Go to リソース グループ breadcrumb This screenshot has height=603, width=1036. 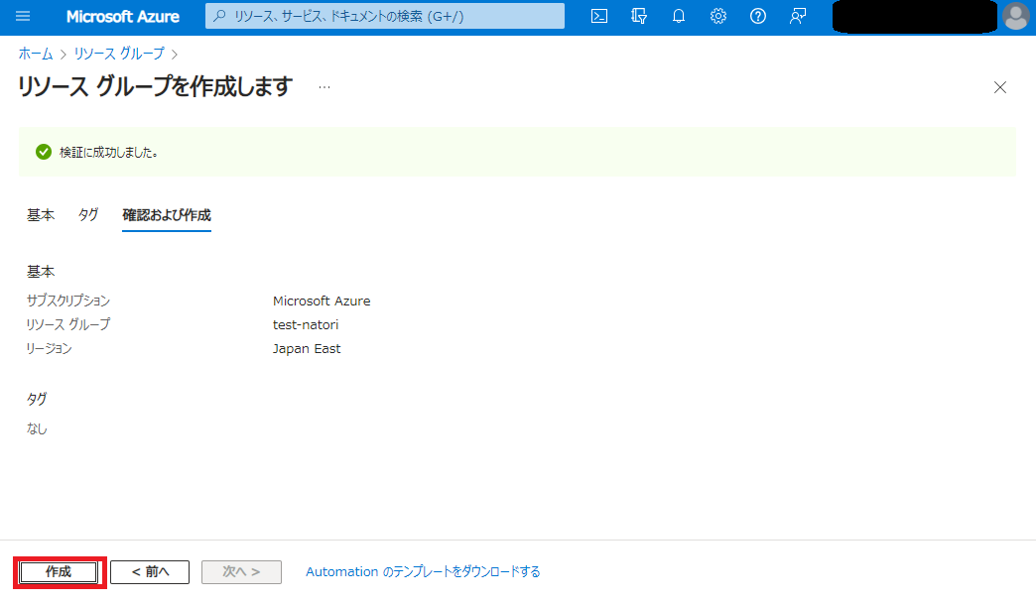click(x=119, y=54)
